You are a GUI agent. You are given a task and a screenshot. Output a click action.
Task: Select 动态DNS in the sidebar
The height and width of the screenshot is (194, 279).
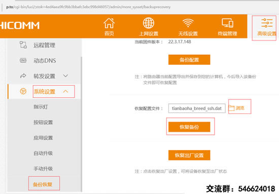45,61
